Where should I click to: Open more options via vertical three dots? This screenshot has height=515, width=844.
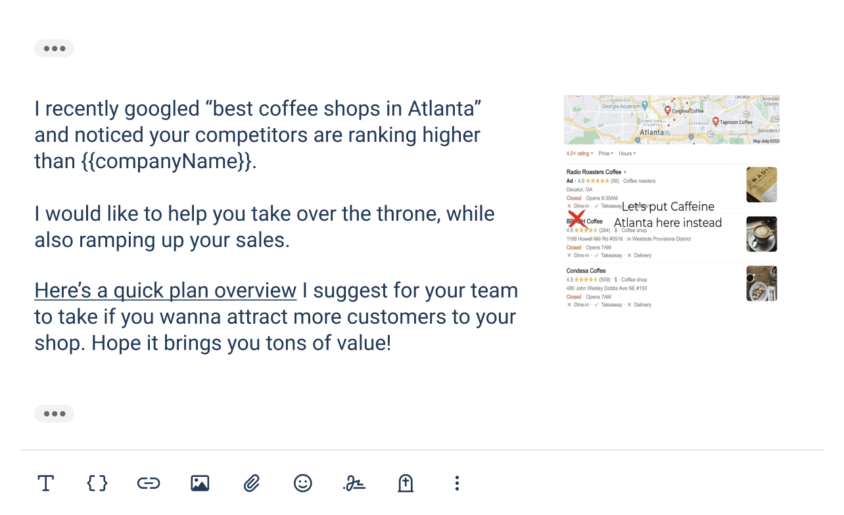pos(457,483)
